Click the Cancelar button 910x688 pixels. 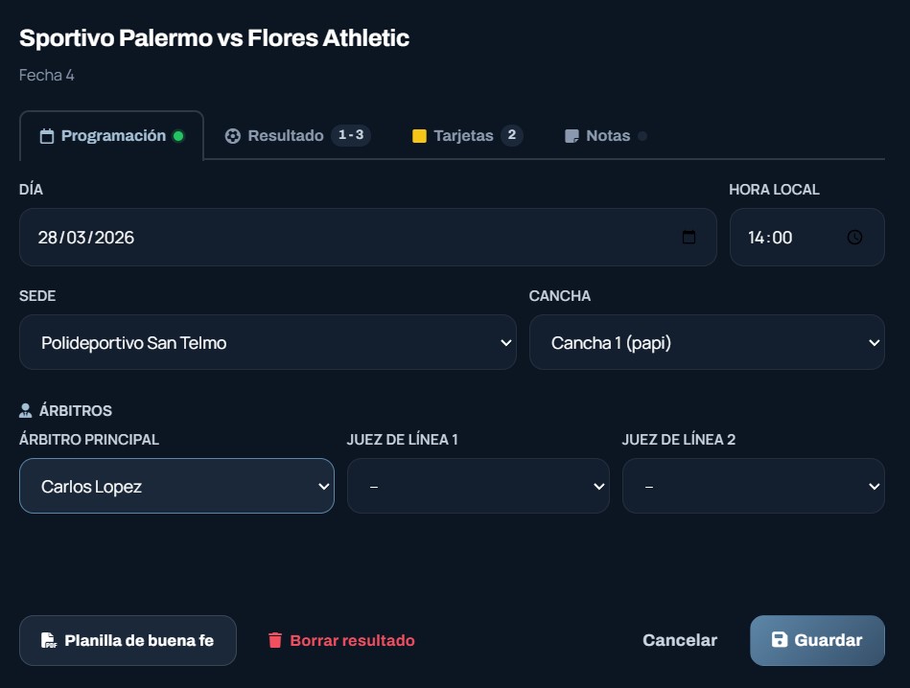pyautogui.click(x=680, y=640)
